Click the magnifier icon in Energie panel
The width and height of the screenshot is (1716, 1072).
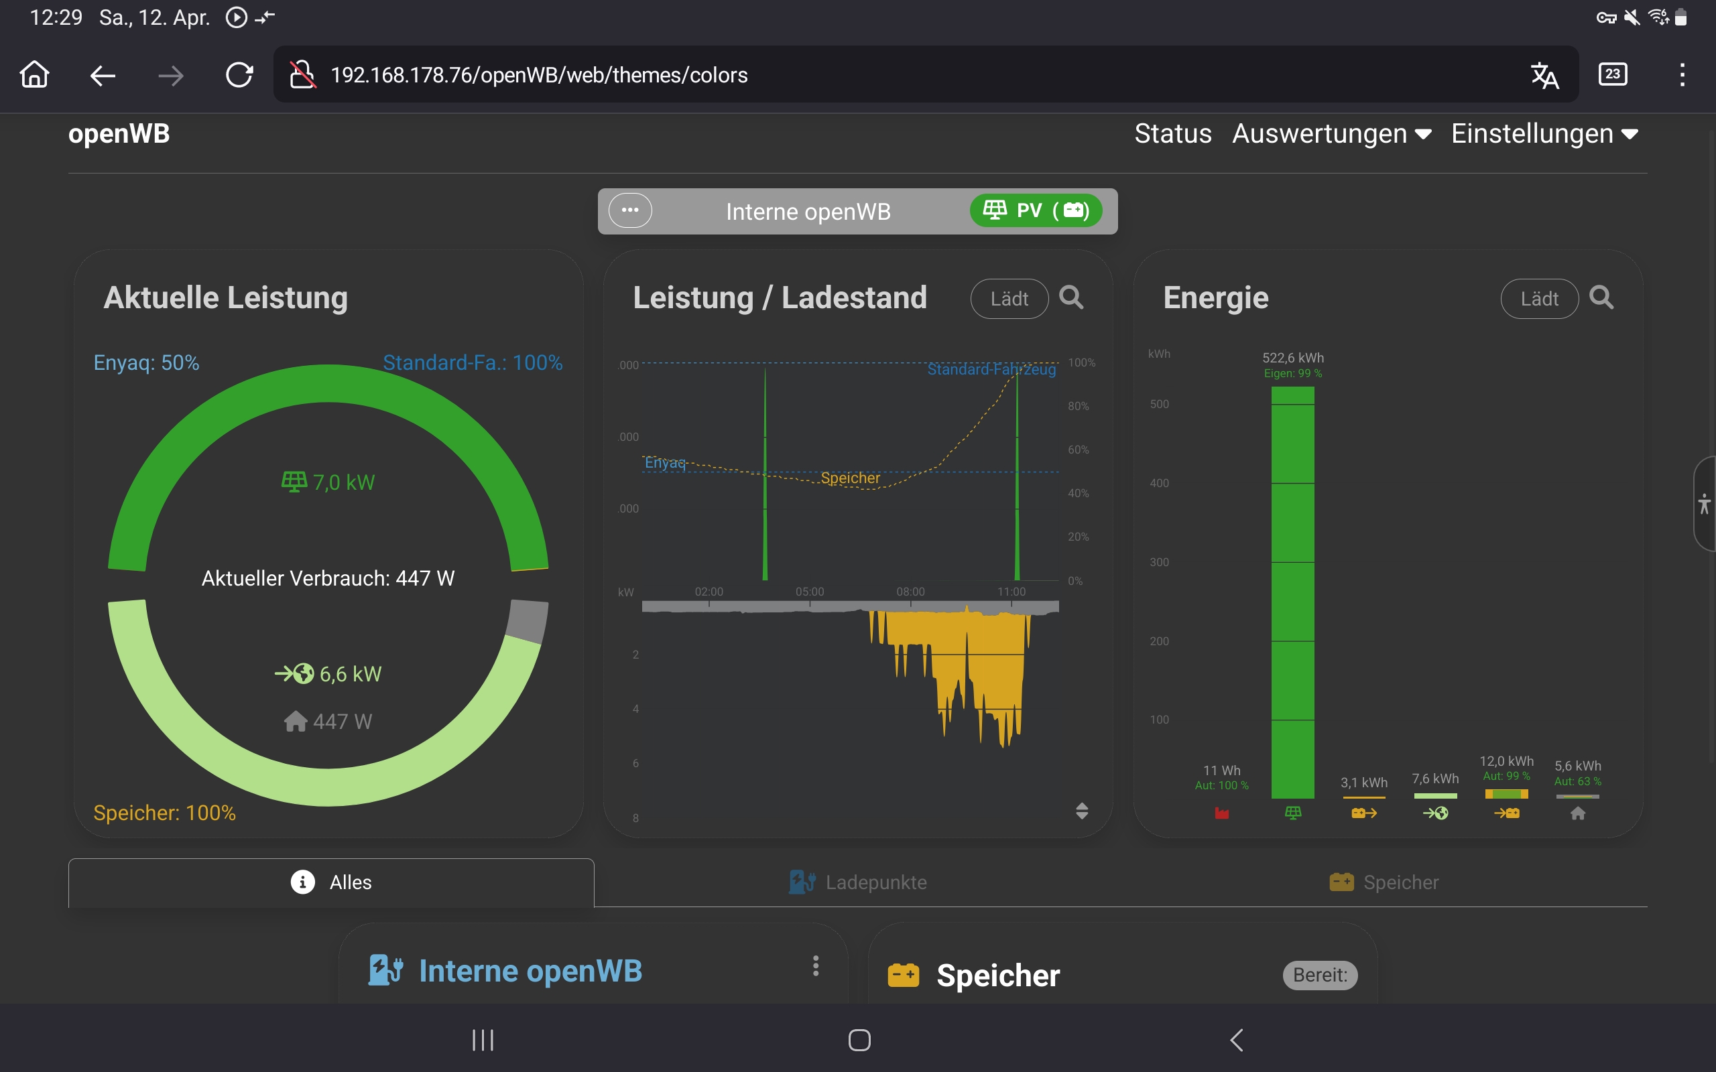click(1601, 297)
